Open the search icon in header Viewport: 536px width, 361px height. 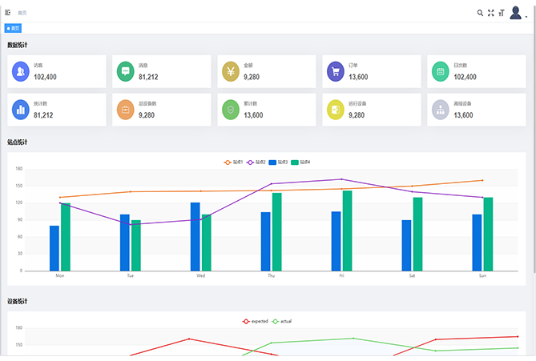480,13
